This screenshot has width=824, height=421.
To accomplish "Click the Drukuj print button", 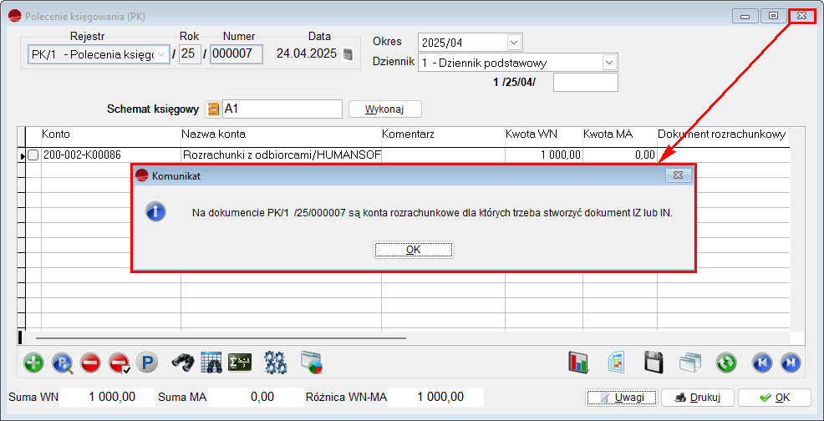I will point(691,398).
